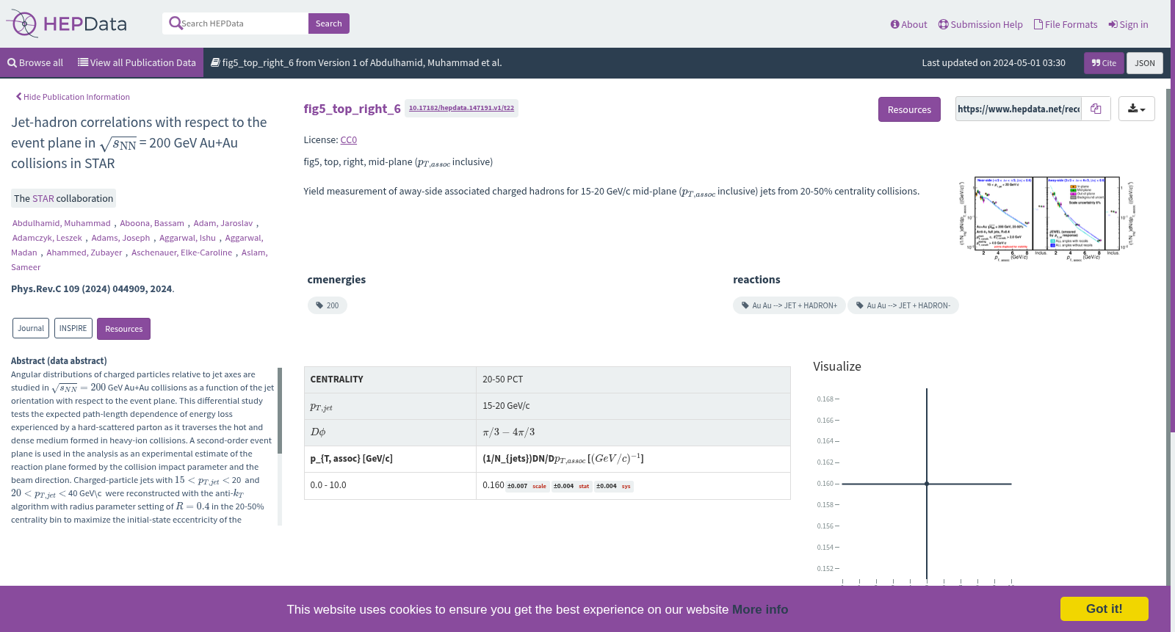This screenshot has width=1175, height=632.
Task: Select the Au Au --> JET + HADRON+ tag
Action: pos(789,305)
